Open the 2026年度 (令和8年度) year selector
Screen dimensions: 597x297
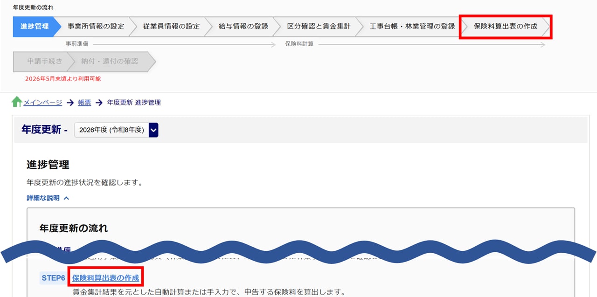[x=111, y=130]
